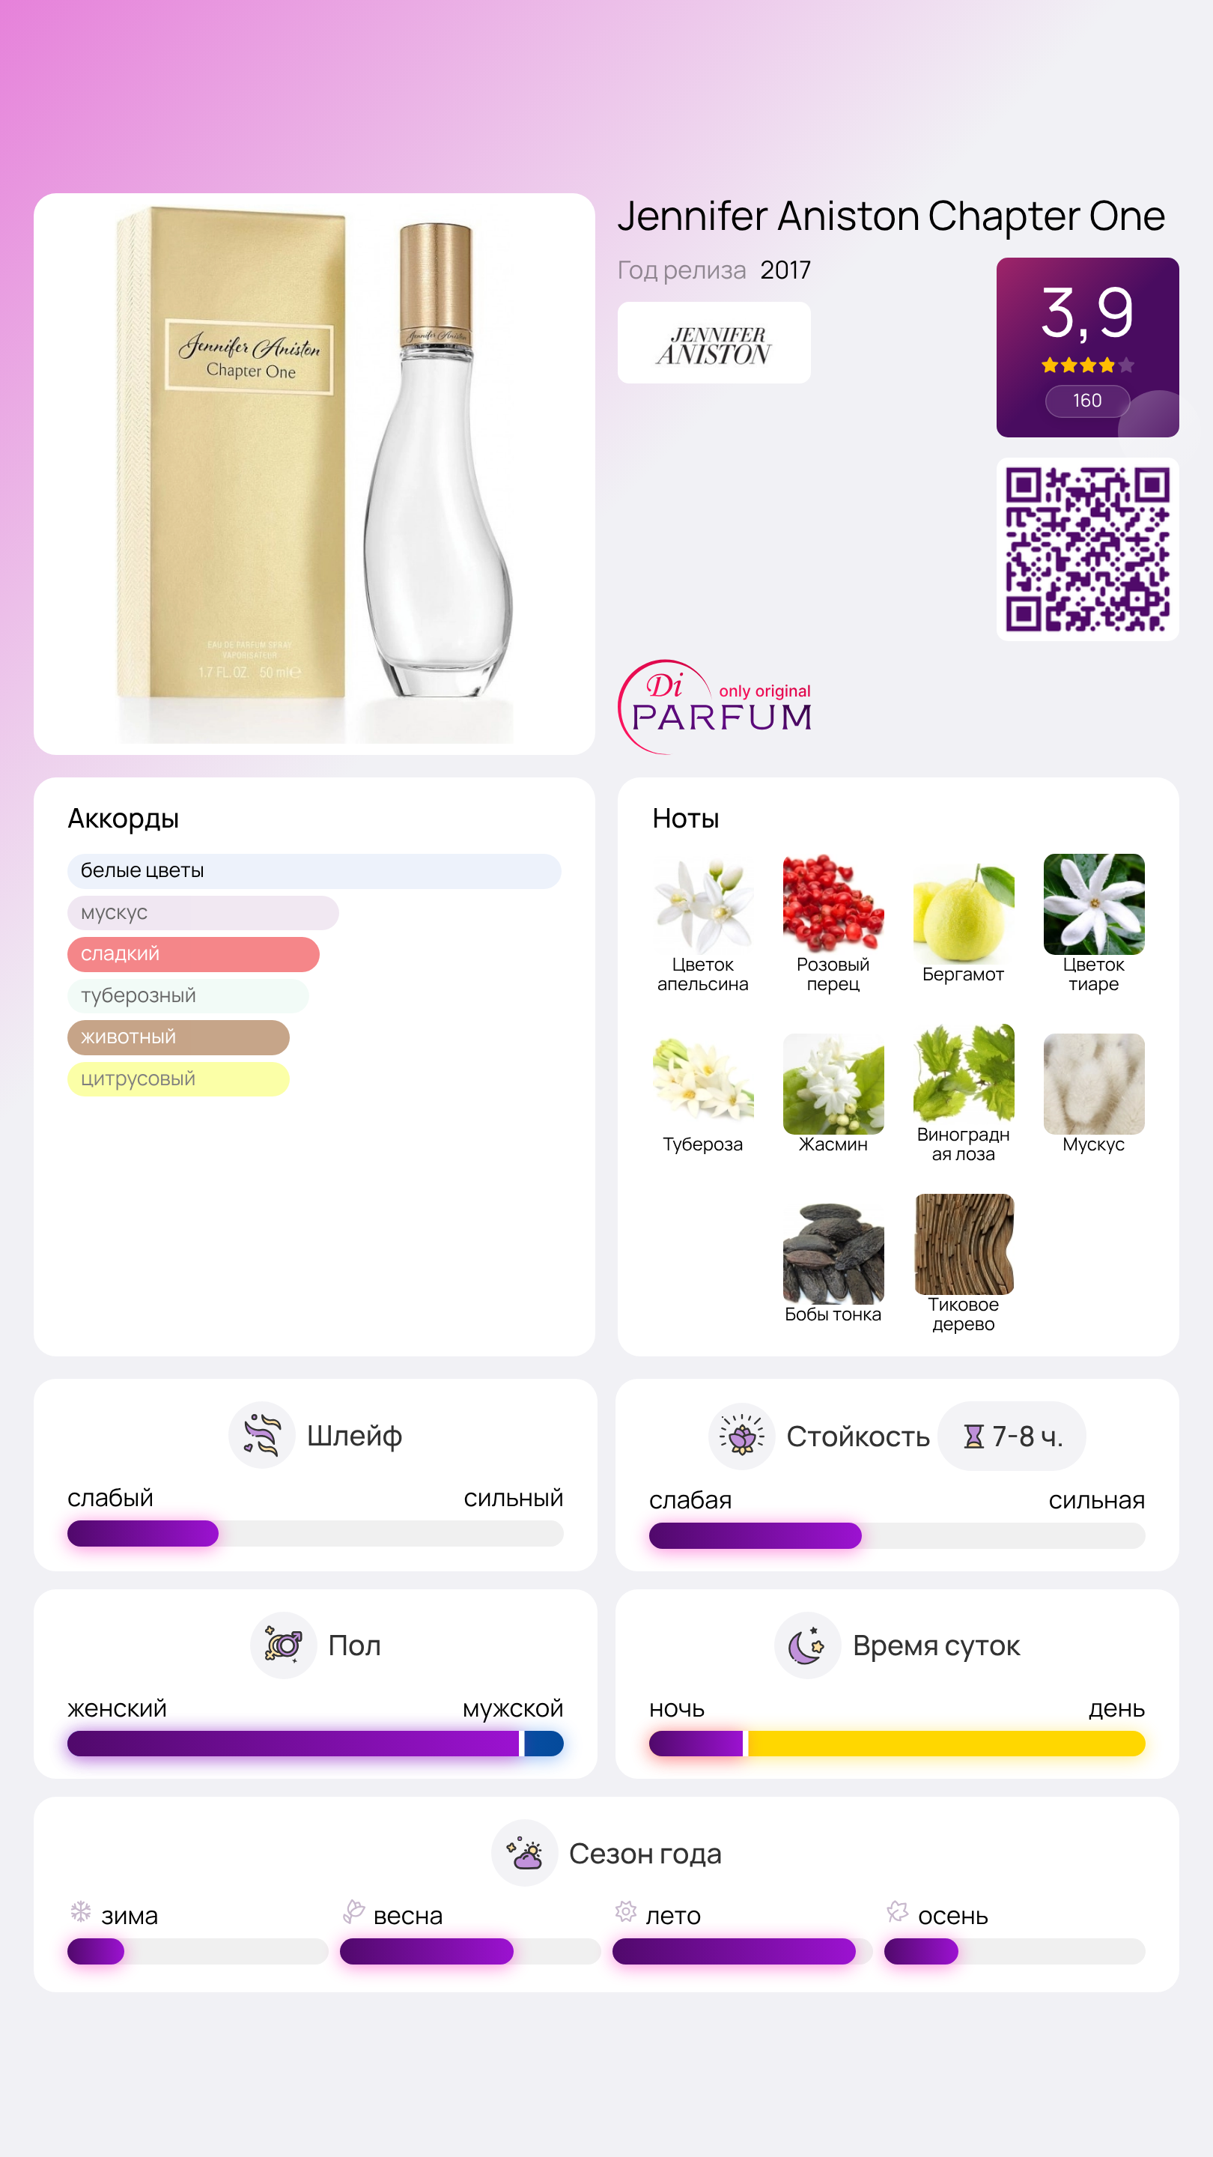Click the longevity (Стойкость) flower icon
Viewport: 1213px width, 2157px height.
(741, 1436)
